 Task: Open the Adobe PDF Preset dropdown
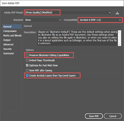[x=68, y=12]
